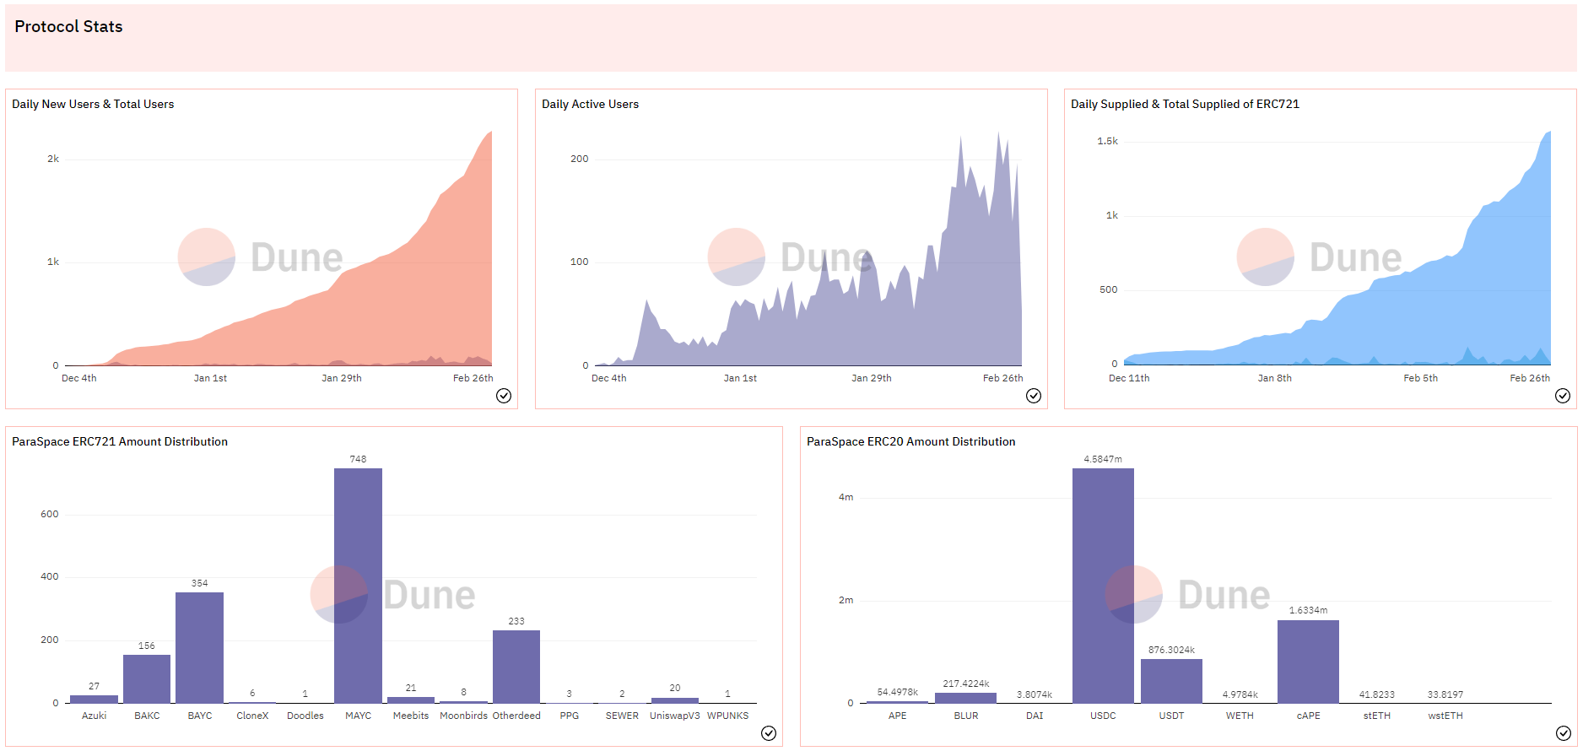1583x751 pixels.
Task: Click the WPUNKS axis label
Action: click(727, 716)
